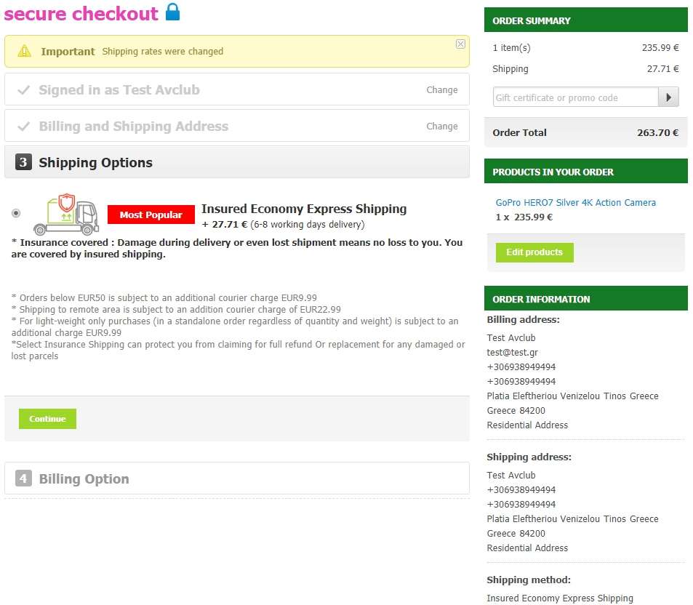Expand the Shipping Options header
693x605 pixels.
95,163
